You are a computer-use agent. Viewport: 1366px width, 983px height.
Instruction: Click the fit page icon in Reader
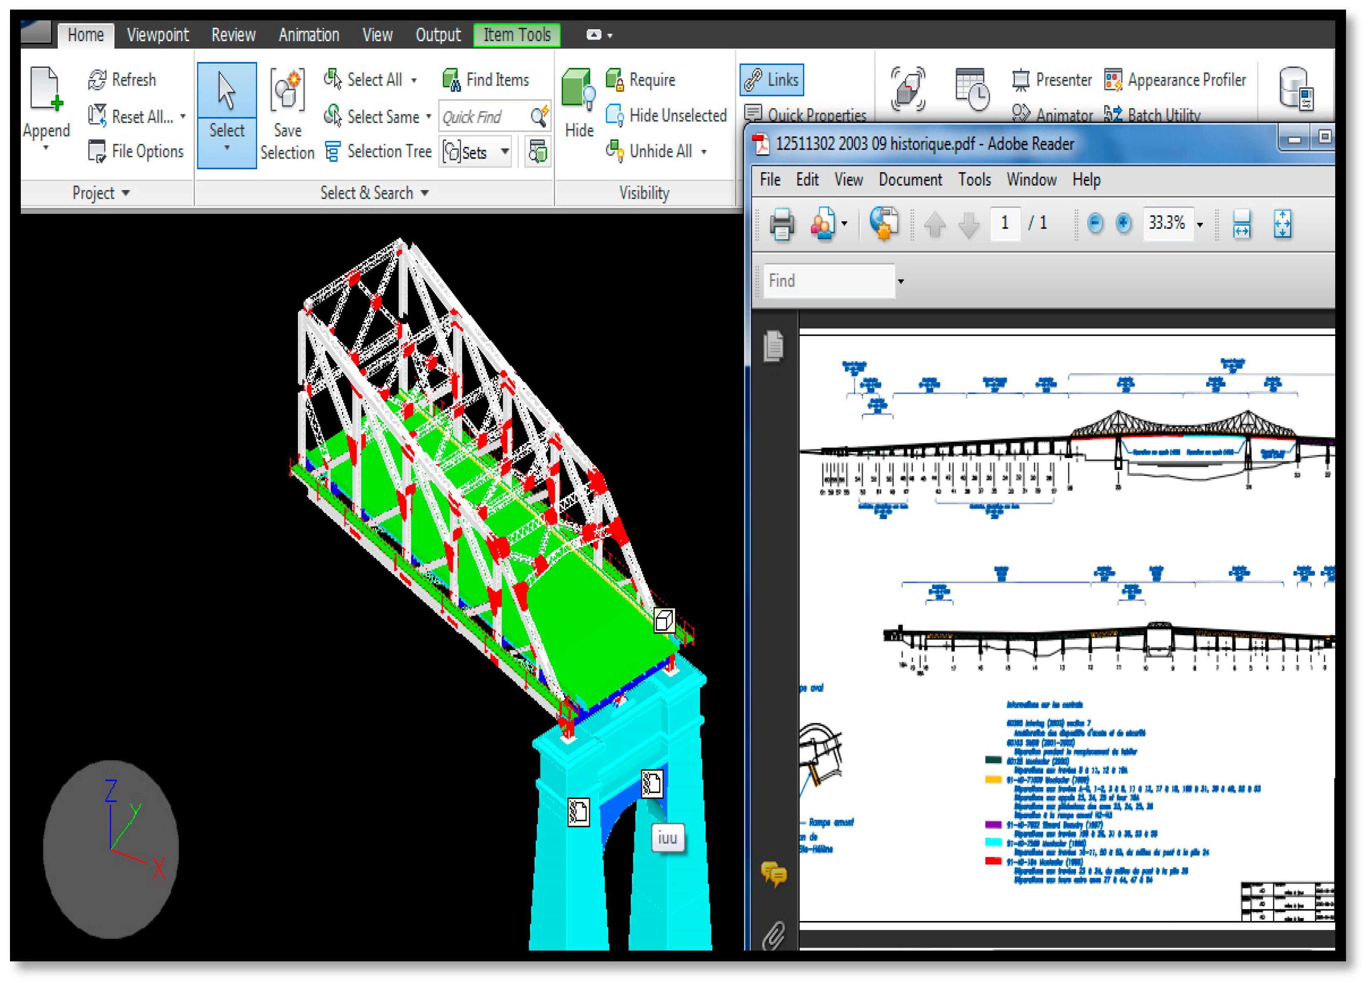coord(1282,224)
